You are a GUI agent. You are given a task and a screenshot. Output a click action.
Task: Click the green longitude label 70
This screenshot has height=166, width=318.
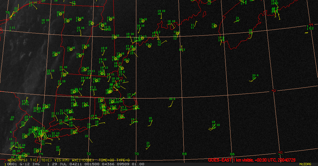pos(137,154)
